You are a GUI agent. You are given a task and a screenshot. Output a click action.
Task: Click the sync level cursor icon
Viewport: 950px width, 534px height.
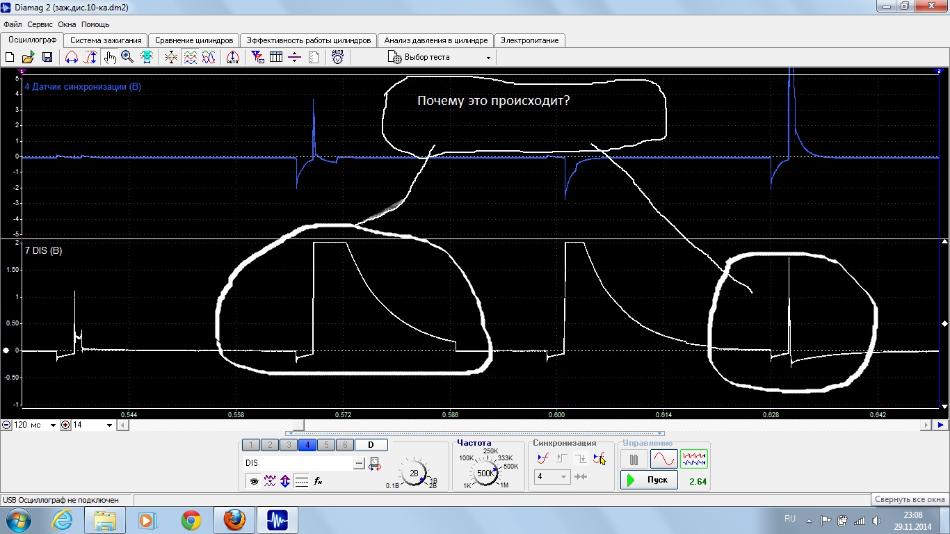coord(599,458)
